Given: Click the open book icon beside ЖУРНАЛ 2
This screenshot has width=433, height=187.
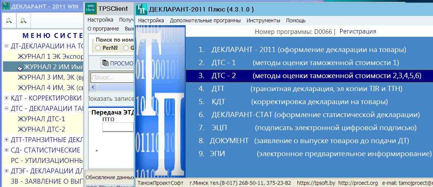Looking at the screenshot, I should [20, 68].
